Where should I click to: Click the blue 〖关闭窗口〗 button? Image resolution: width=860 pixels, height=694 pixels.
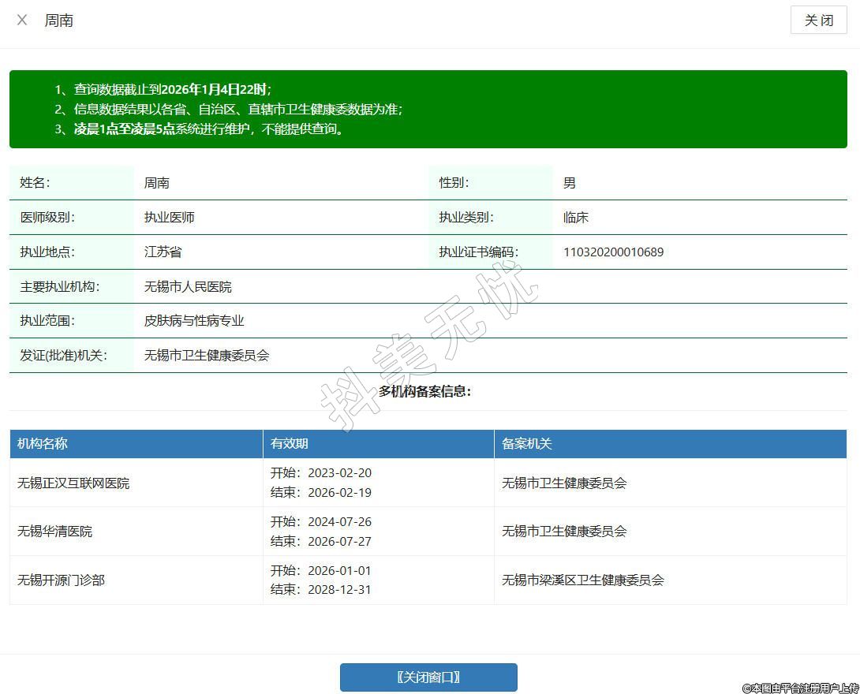[x=428, y=677]
